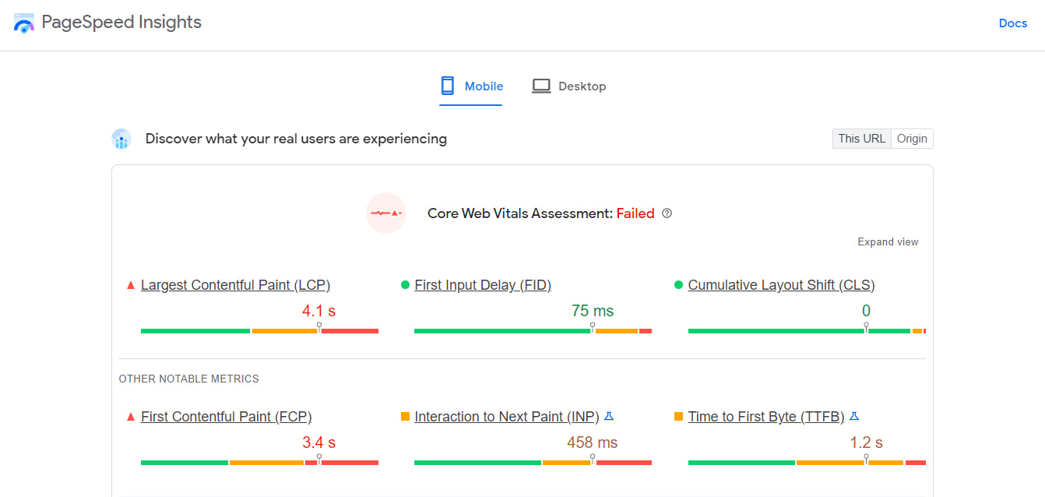Open Cumulative Layout Shift (CLS) link
This screenshot has height=497, width=1045.
[781, 285]
